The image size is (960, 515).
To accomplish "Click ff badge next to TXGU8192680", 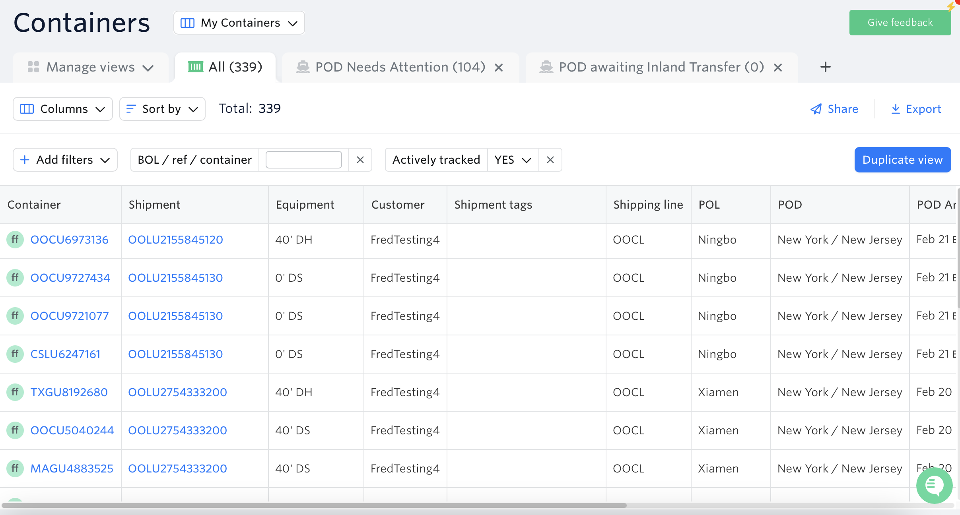I will pyautogui.click(x=15, y=392).
